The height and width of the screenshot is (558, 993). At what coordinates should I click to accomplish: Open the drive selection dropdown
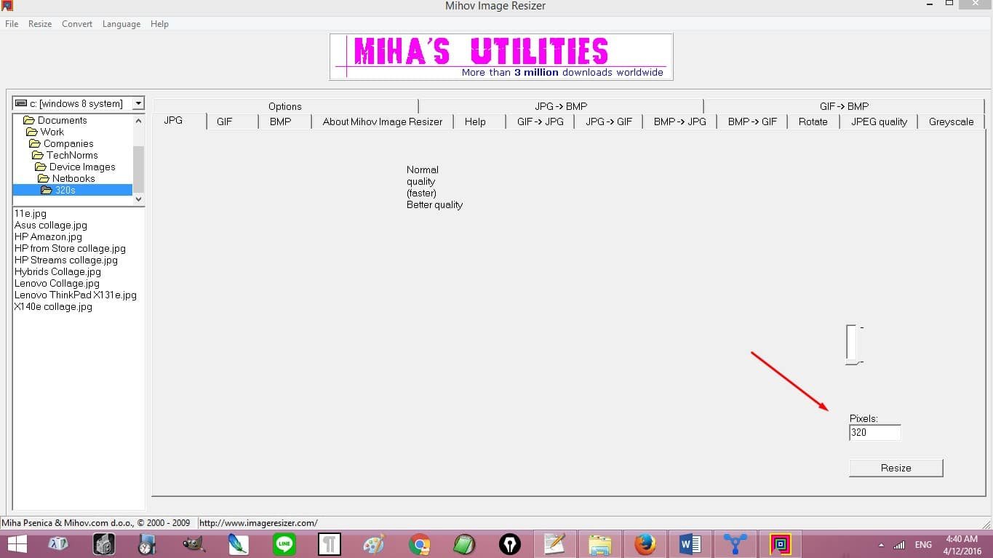(138, 104)
